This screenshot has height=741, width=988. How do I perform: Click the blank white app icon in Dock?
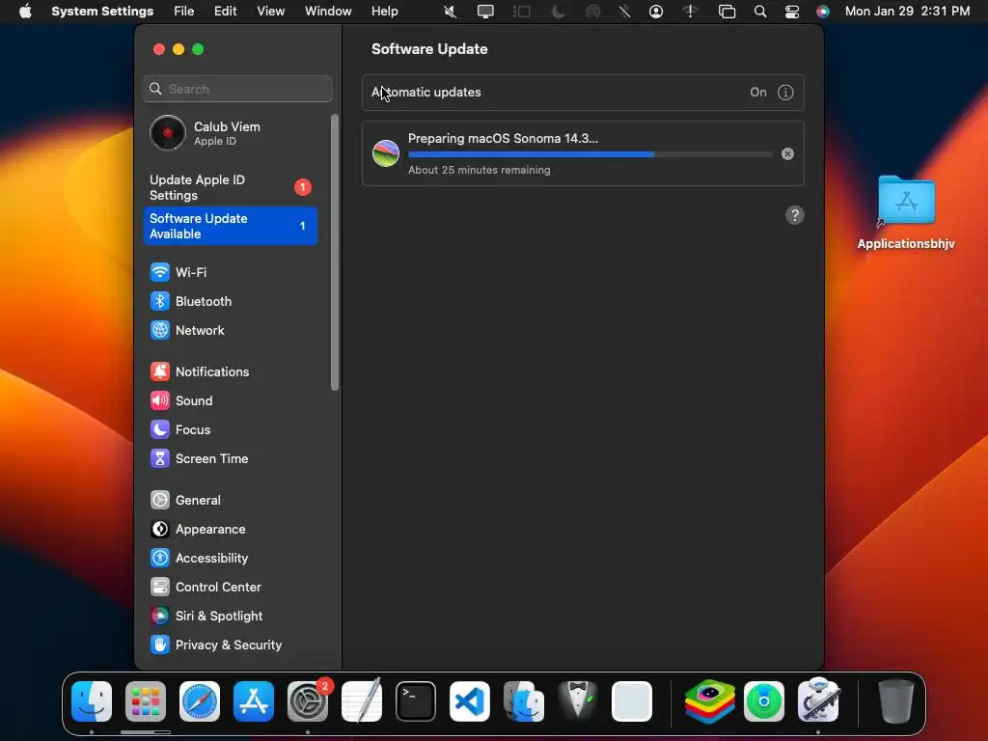[x=631, y=701]
